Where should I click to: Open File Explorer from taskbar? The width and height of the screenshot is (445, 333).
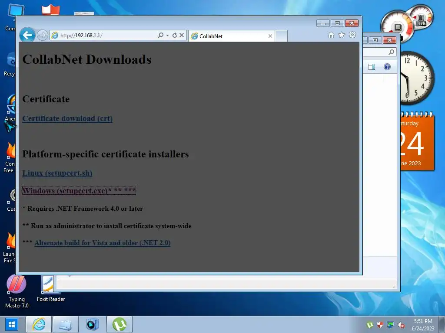point(66,324)
